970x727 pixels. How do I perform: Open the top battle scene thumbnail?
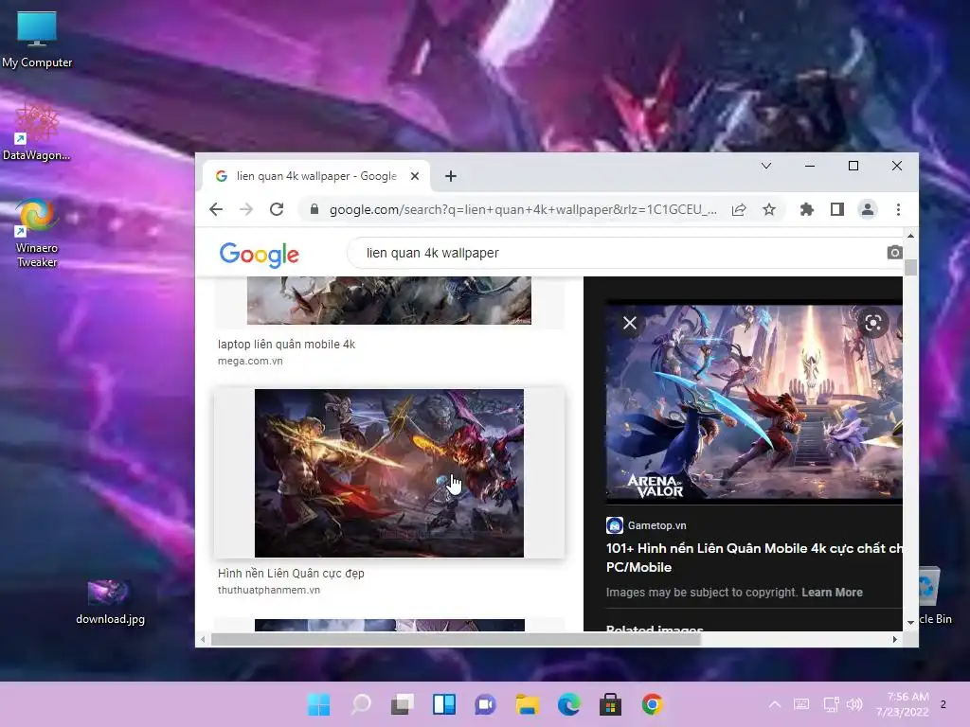(389, 300)
